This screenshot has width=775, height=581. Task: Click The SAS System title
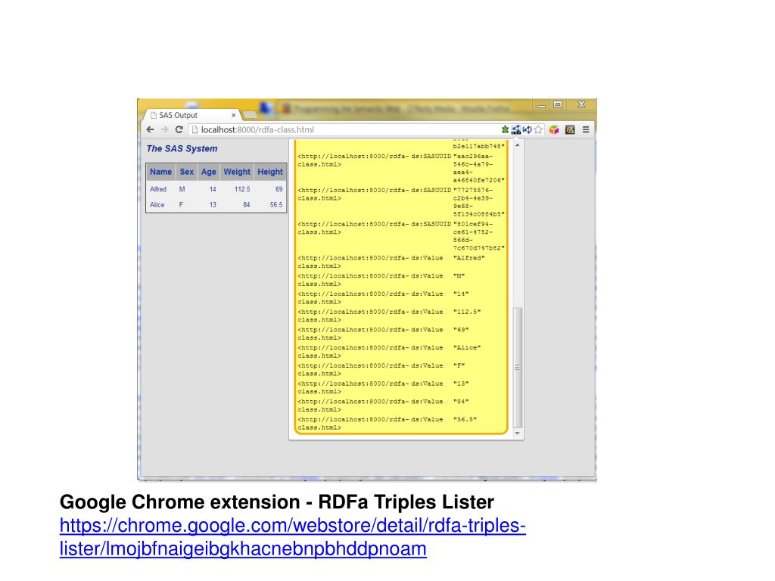(x=182, y=149)
